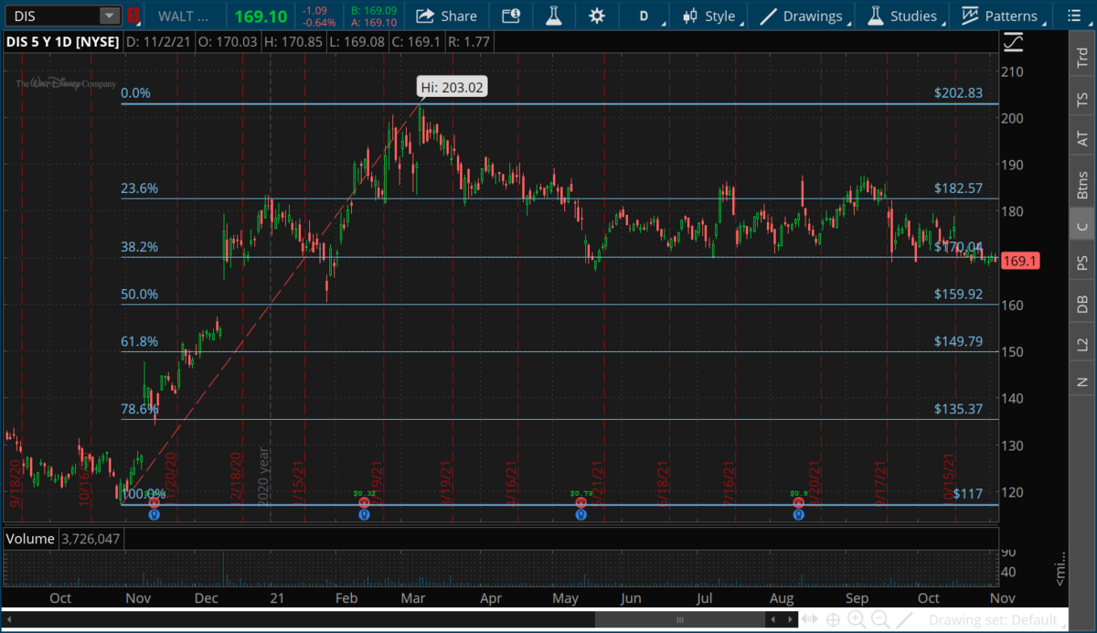The height and width of the screenshot is (633, 1097).
Task: Click the August earnings phone icon
Action: point(799,503)
